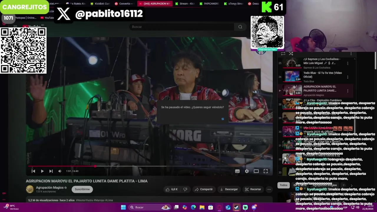Seek on the red video progress bar
The height and width of the screenshot is (212, 377).
[149, 166]
